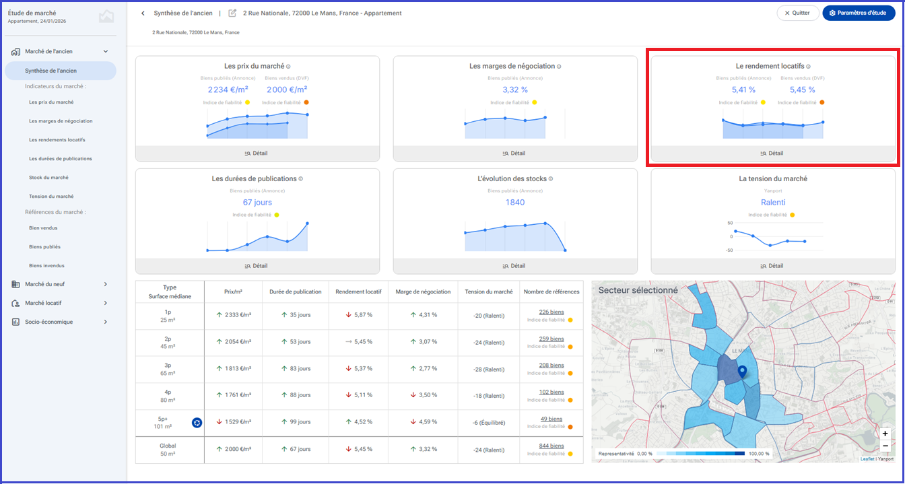Click info icon next to Le rendement locatifs
905x484 pixels.
(808, 67)
